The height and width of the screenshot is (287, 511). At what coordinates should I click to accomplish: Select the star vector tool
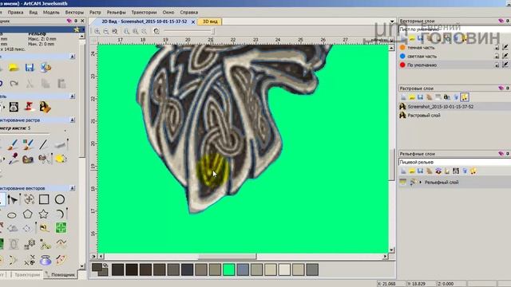tap(43, 214)
